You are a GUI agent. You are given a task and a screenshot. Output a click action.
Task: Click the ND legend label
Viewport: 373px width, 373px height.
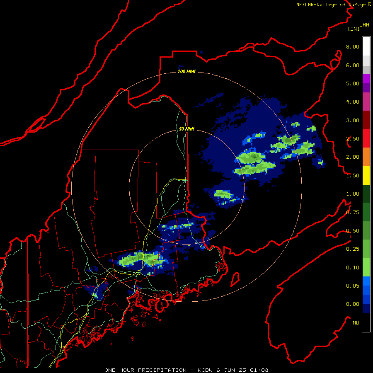[356, 323]
